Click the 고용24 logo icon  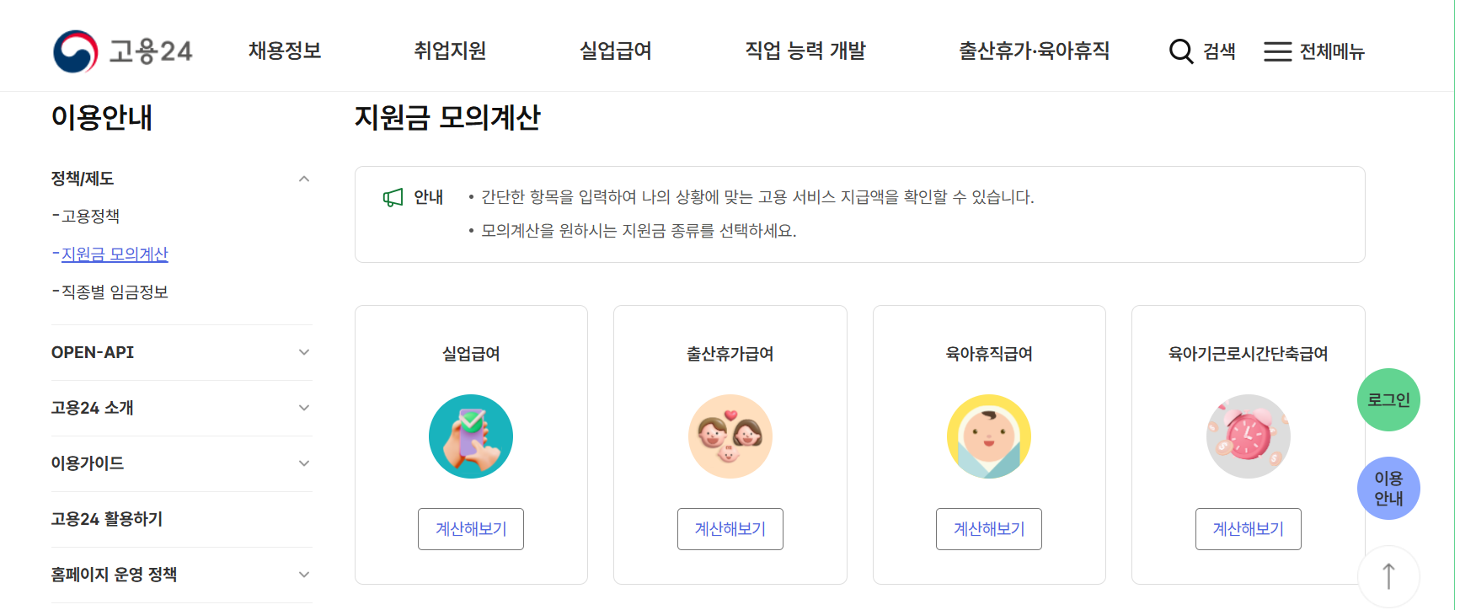[74, 51]
